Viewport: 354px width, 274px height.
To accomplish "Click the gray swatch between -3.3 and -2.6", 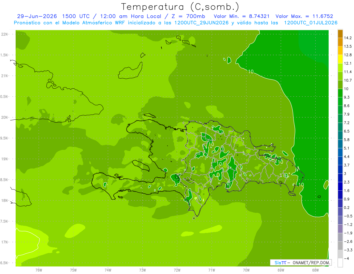I will [340, 246].
